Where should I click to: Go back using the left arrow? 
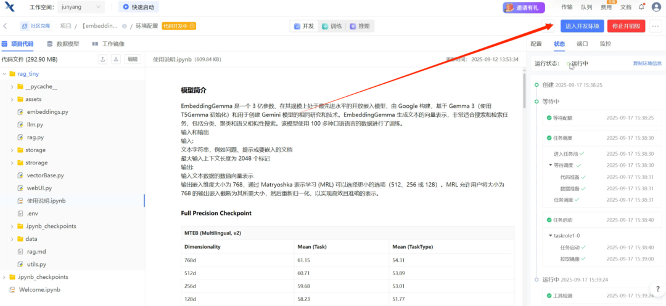click(x=5, y=26)
